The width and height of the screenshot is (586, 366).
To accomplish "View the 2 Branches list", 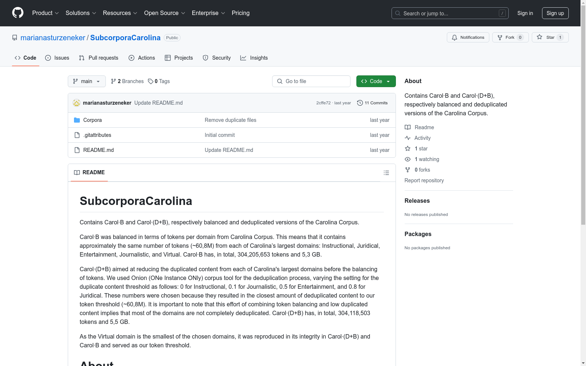I will click(127, 81).
